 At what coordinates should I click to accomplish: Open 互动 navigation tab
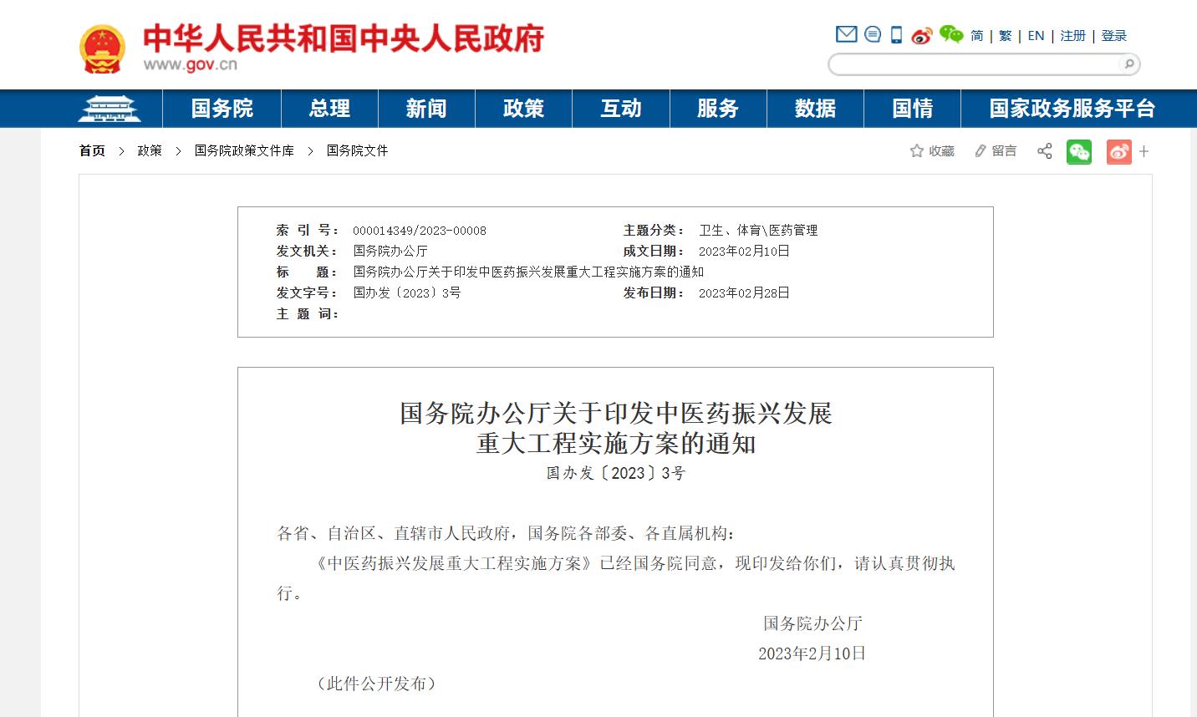coord(621,109)
